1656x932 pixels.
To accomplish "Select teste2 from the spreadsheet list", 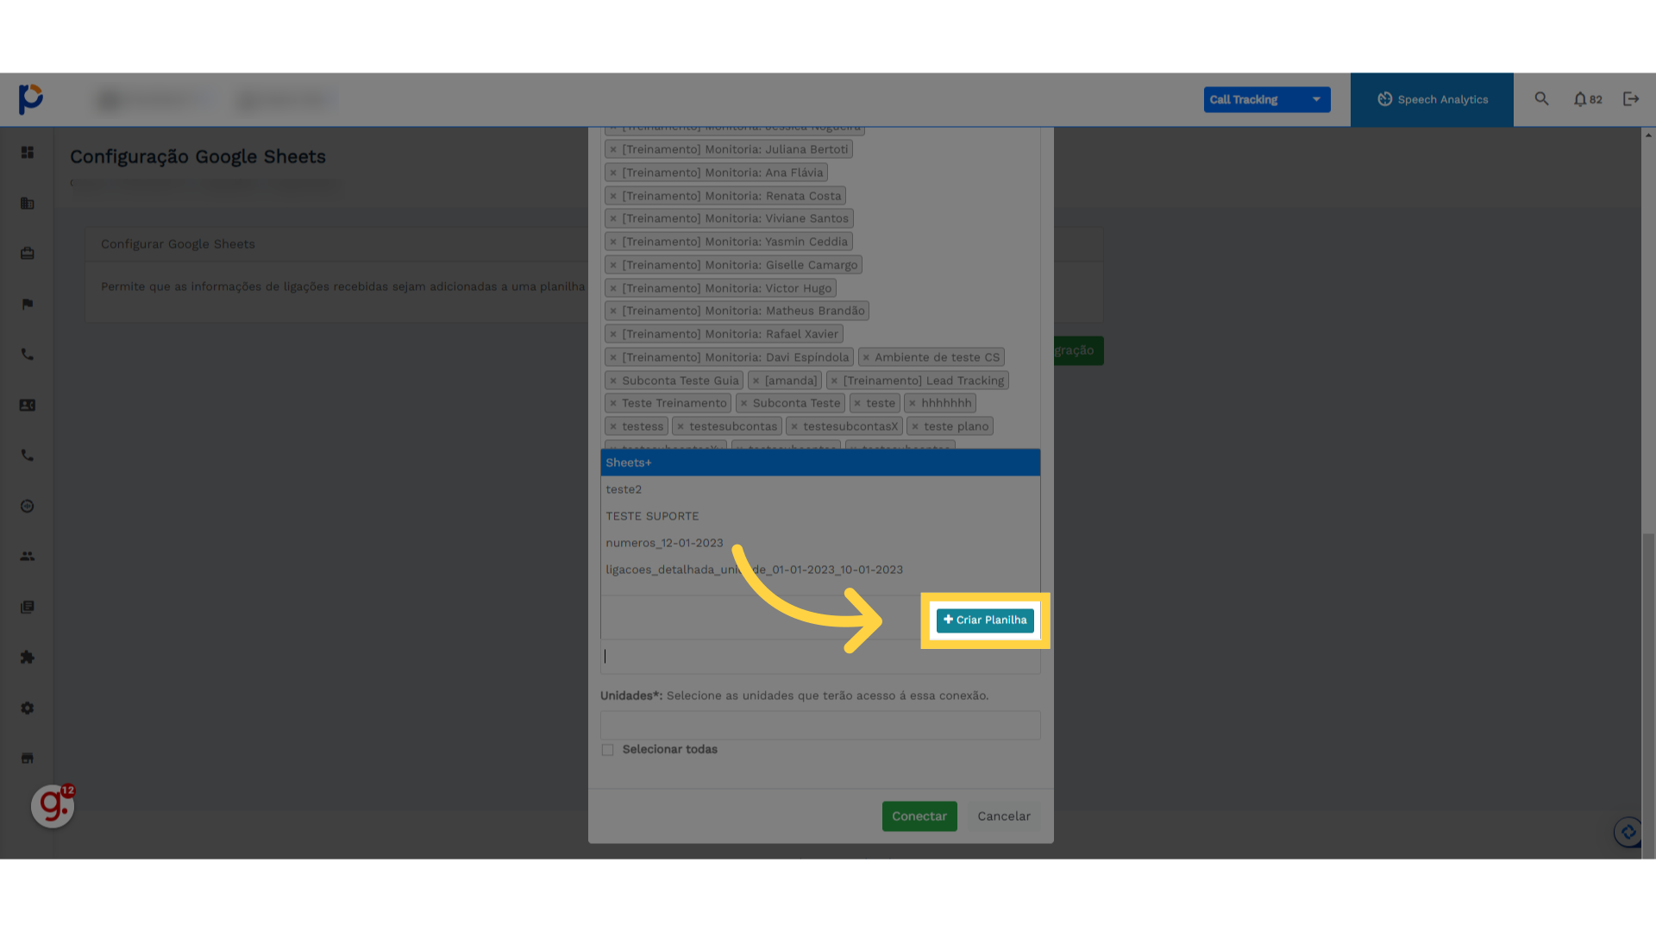I will [820, 489].
